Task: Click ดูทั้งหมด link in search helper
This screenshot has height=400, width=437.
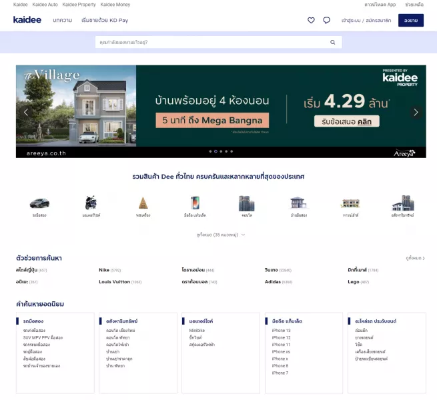Action: coord(415,258)
